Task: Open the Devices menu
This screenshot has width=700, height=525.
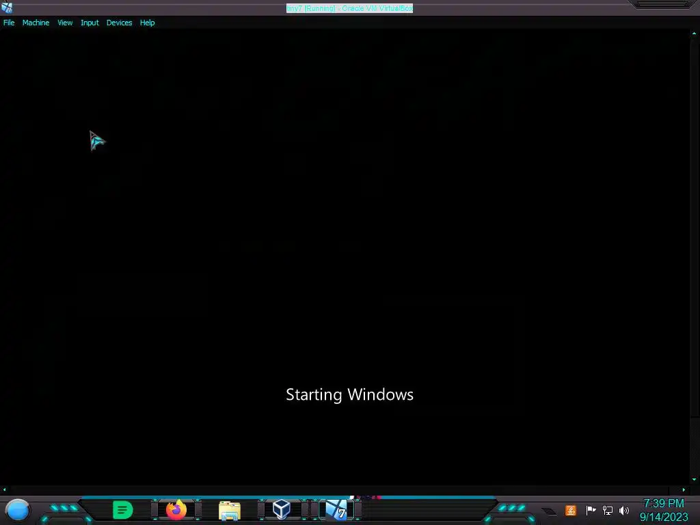Action: pyautogui.click(x=119, y=23)
